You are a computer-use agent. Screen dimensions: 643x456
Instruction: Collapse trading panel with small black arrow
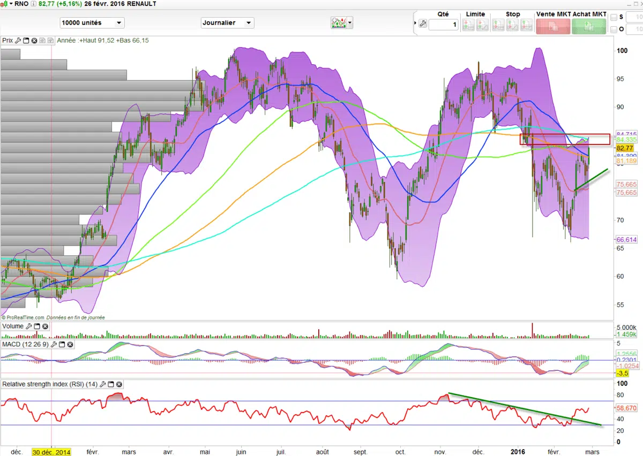[x=415, y=23]
